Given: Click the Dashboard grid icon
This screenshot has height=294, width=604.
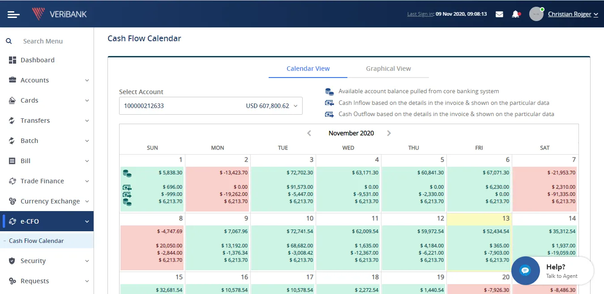Looking at the screenshot, I should [13, 60].
